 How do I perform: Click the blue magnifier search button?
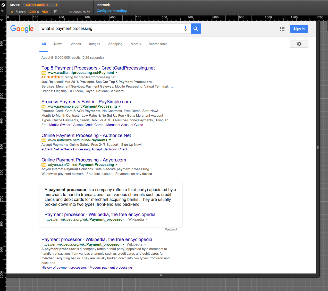[x=196, y=29]
